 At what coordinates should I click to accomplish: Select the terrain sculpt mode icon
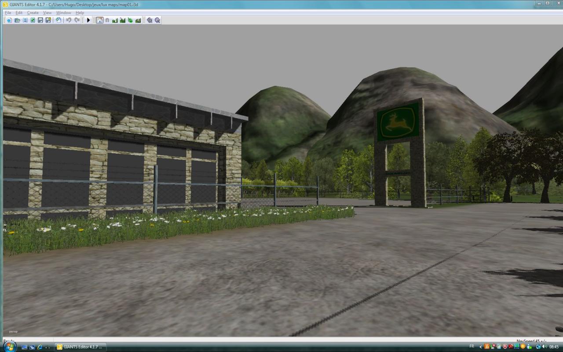pos(115,20)
